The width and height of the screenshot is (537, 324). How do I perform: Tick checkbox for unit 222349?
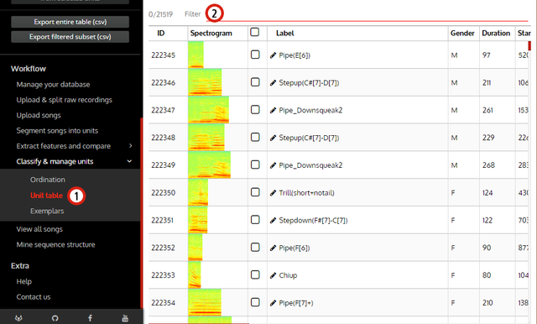pos(255,165)
